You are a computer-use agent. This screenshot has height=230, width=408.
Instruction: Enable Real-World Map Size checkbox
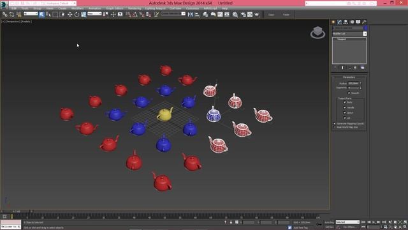click(335, 127)
